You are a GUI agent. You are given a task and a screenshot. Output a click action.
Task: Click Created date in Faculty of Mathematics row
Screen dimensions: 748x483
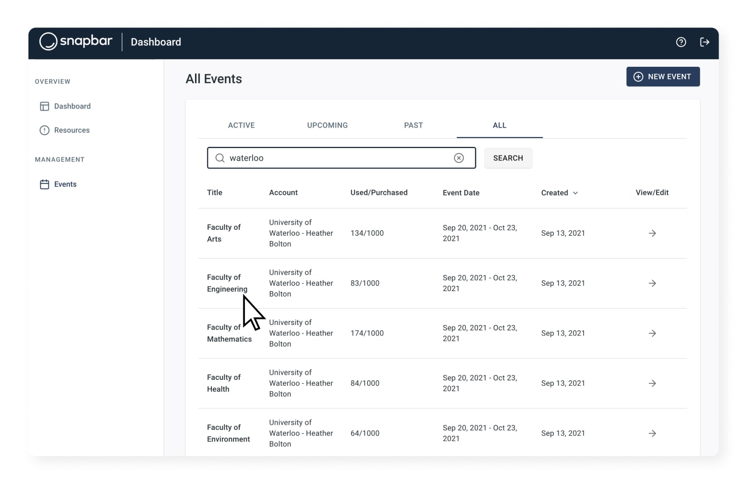coord(563,333)
